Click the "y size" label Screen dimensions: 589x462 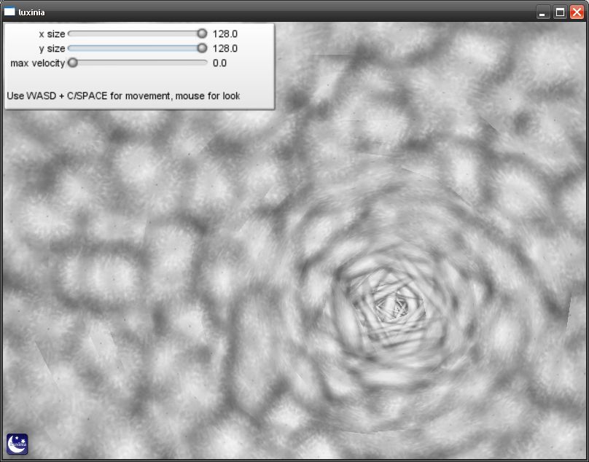[x=51, y=48]
